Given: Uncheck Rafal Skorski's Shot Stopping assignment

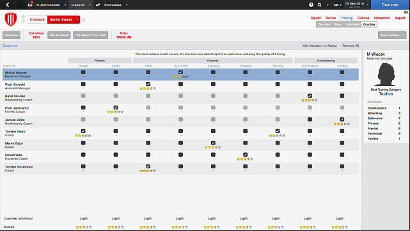Looking at the screenshot, I should (310, 96).
